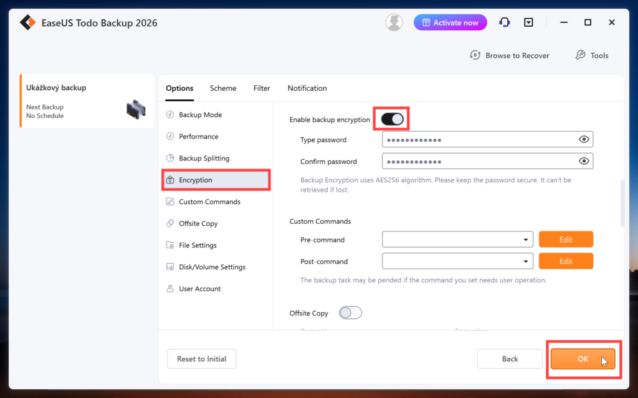Select Encryption in the options list

point(216,180)
